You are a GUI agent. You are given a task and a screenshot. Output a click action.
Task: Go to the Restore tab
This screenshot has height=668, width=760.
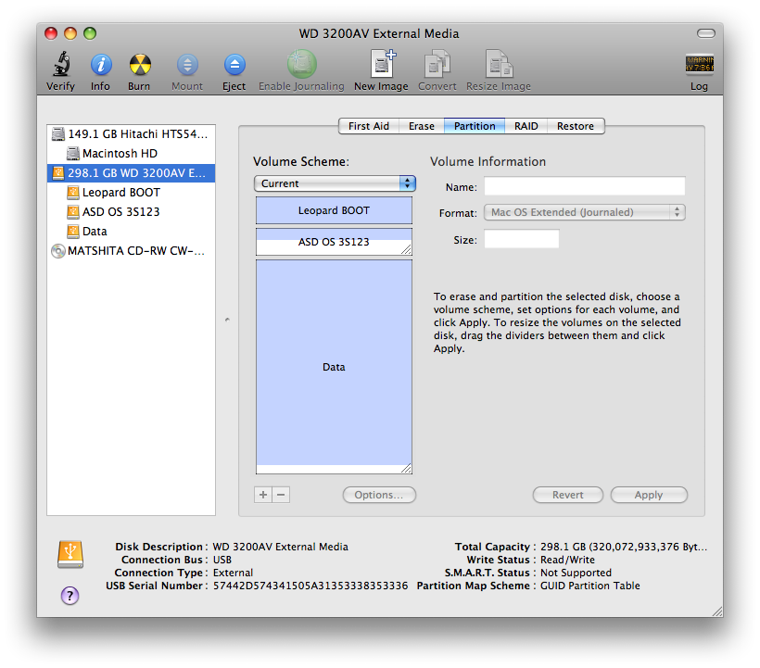point(576,126)
